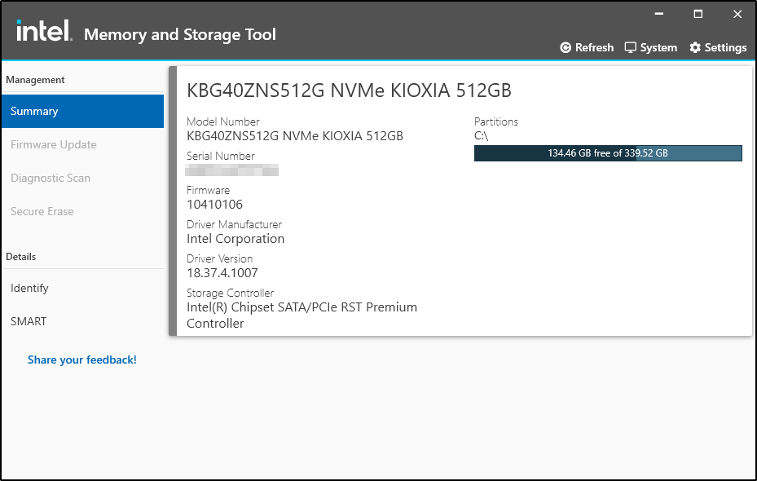Minimize the Memory and Storage Tool window
The image size is (757, 481).
[x=659, y=14]
